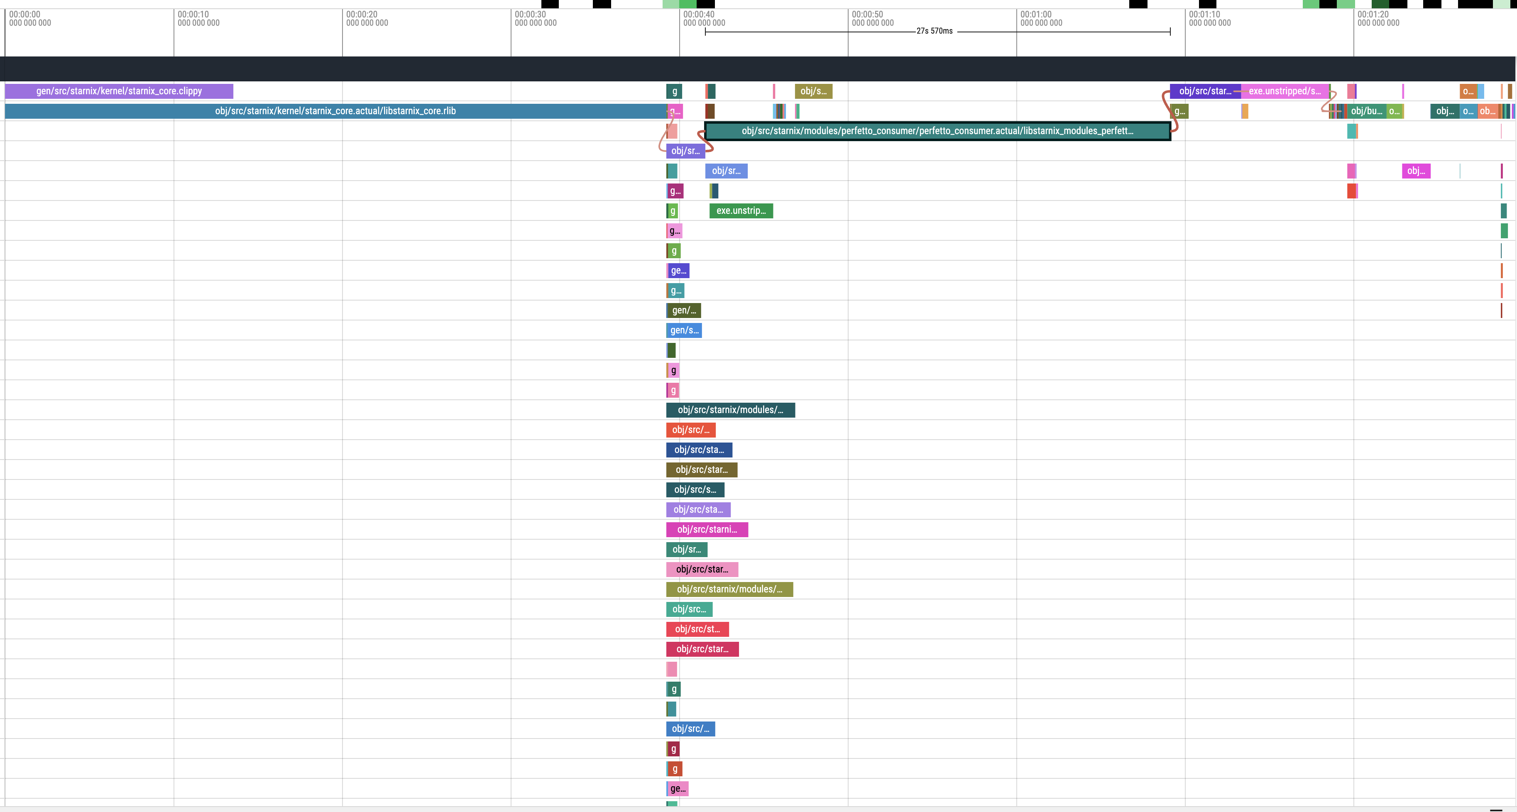This screenshot has width=1517, height=812.
Task: Click the indigo obj/src/star slice top right
Action: 1204,91
